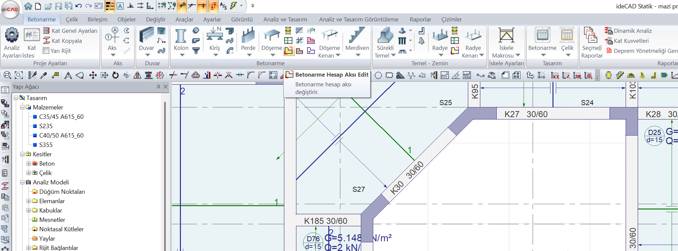Viewport: 678px width, 251px height.
Task: Select the Sürekli Temel foundation icon
Action: pyautogui.click(x=385, y=35)
